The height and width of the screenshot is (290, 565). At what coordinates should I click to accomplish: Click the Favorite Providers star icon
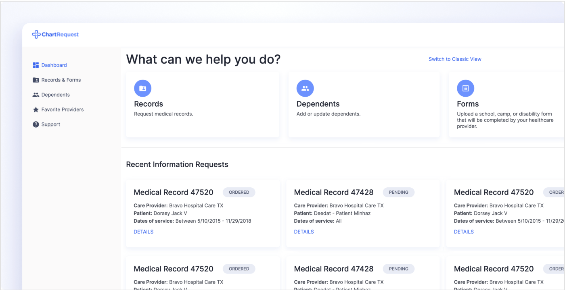[36, 110]
